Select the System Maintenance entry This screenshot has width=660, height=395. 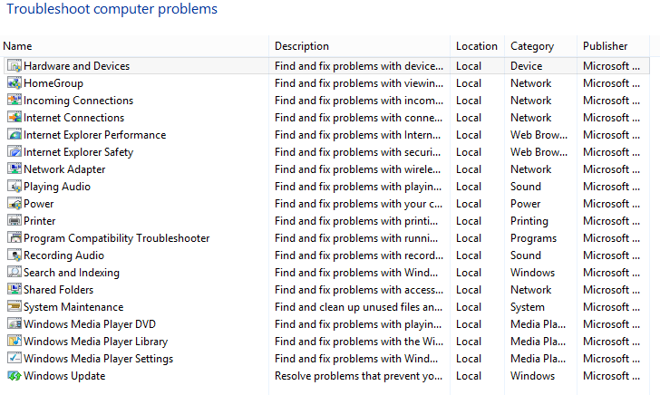point(73,307)
